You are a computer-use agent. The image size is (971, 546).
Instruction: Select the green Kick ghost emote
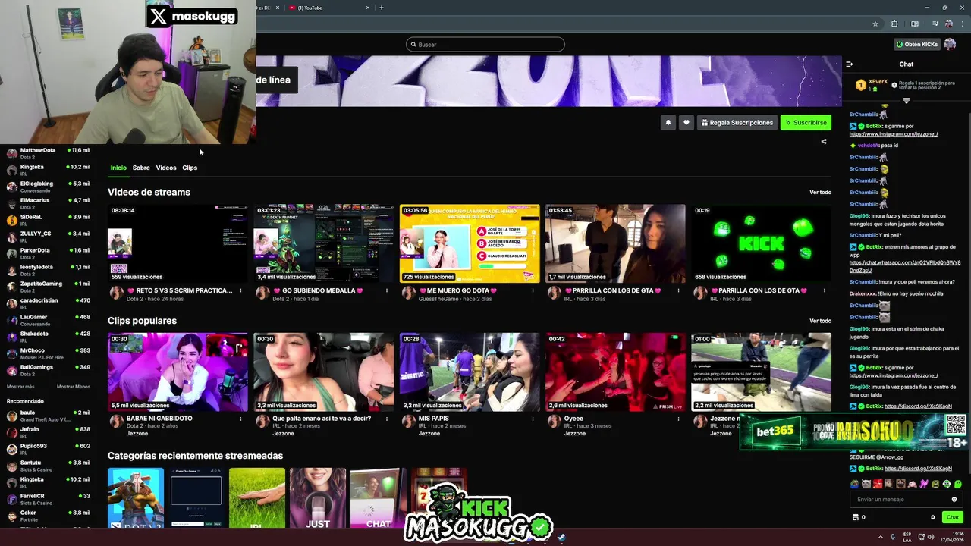(x=958, y=484)
